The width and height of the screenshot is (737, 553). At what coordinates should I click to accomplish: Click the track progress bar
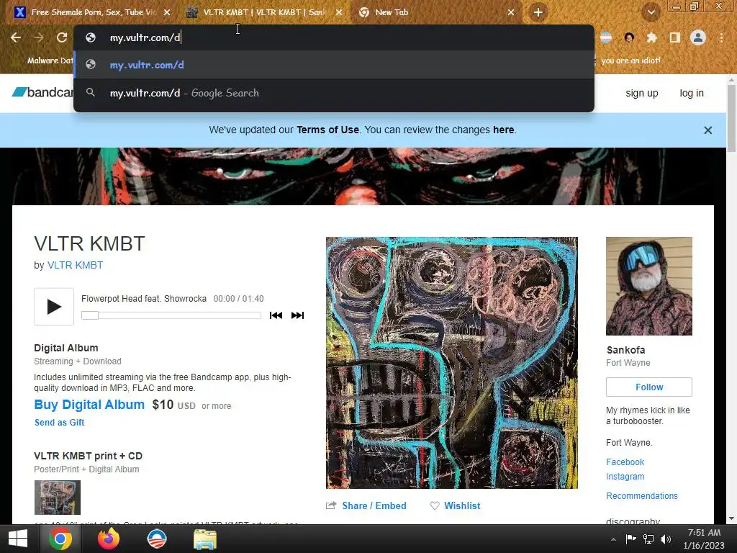pos(171,315)
